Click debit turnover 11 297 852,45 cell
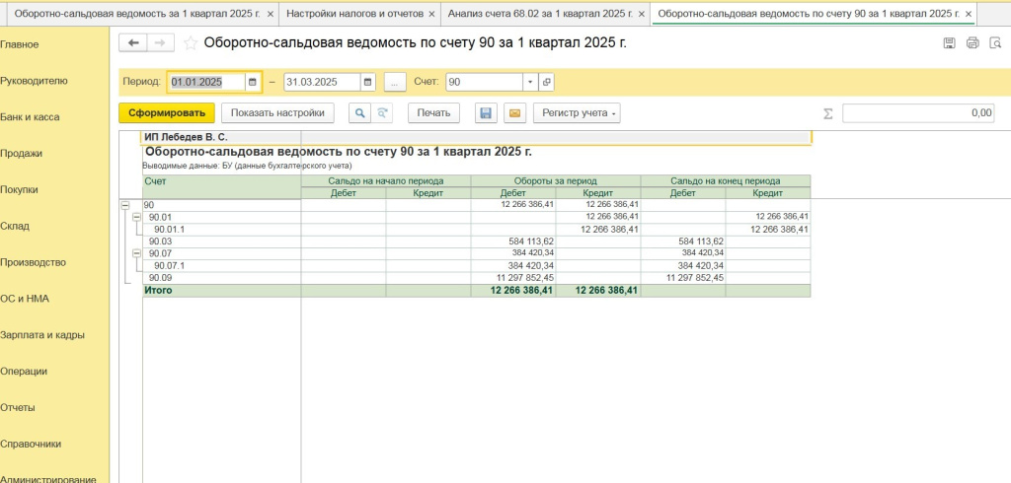Viewport: 1011px width, 483px height. coord(513,278)
